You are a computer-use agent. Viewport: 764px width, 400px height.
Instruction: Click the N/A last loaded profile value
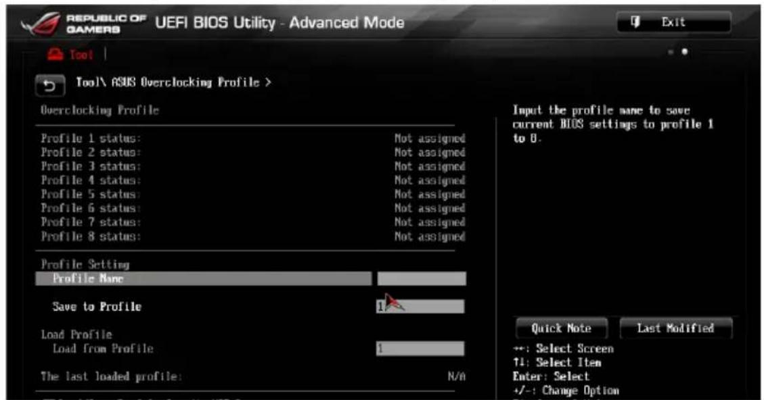pyautogui.click(x=457, y=376)
